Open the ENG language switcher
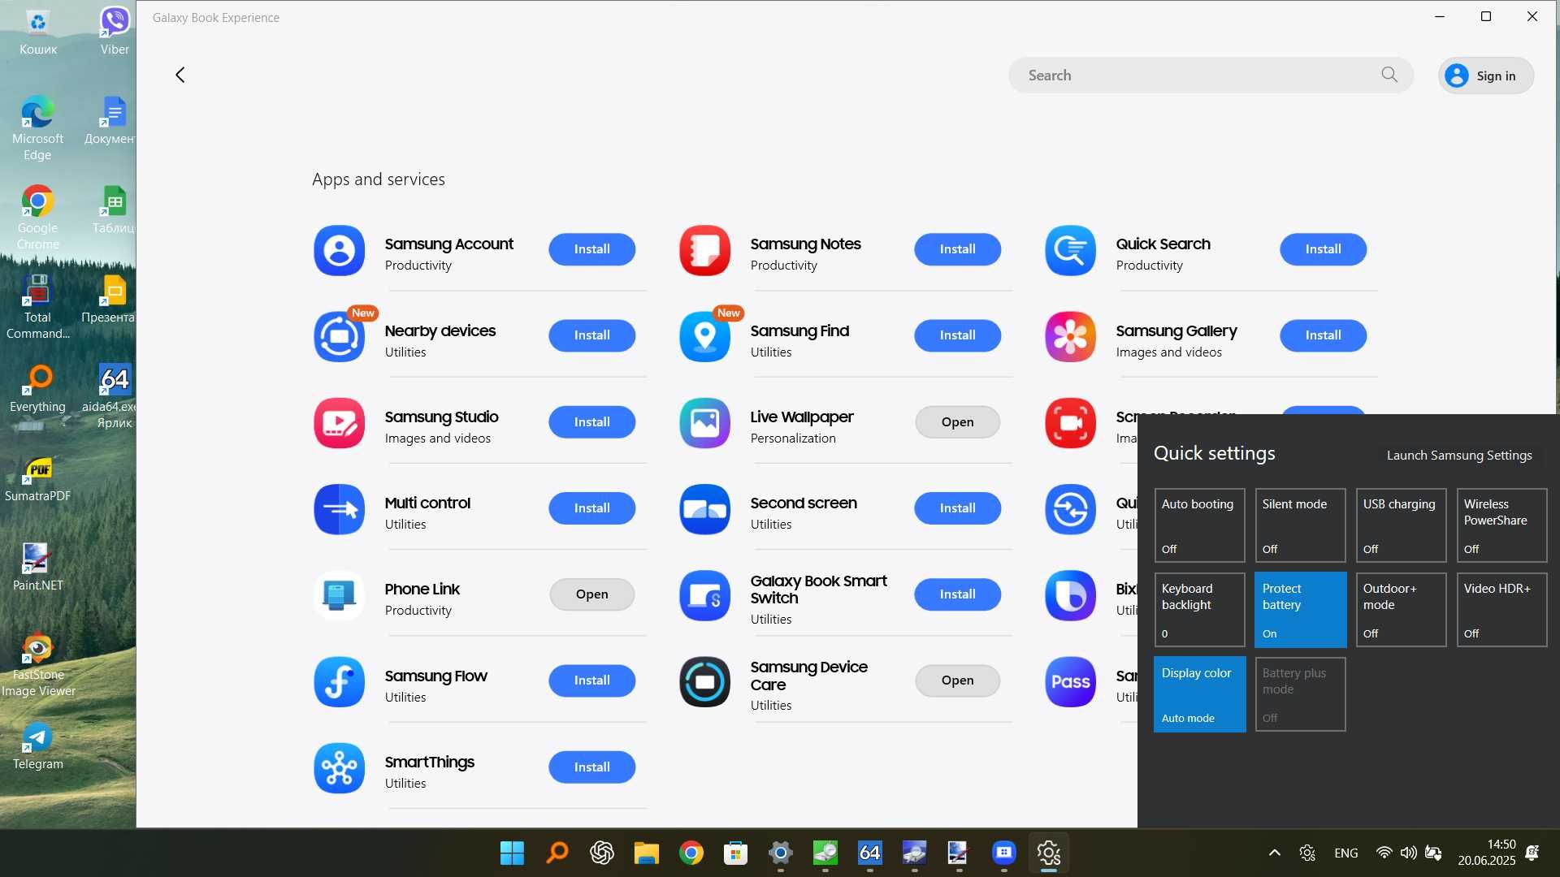Image resolution: width=1560 pixels, height=877 pixels. pyautogui.click(x=1345, y=853)
